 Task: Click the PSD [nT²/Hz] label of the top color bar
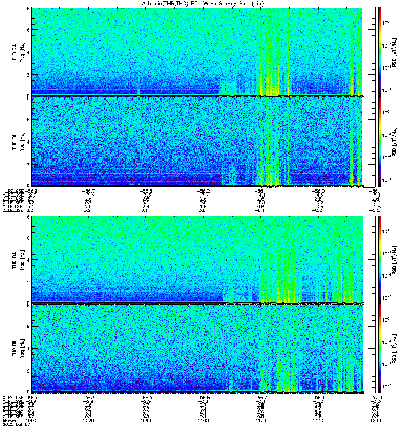point(394,52)
